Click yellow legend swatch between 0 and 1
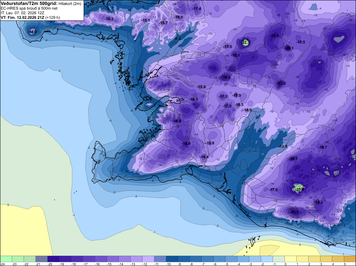This screenshot has width=356, height=266. [290, 259]
